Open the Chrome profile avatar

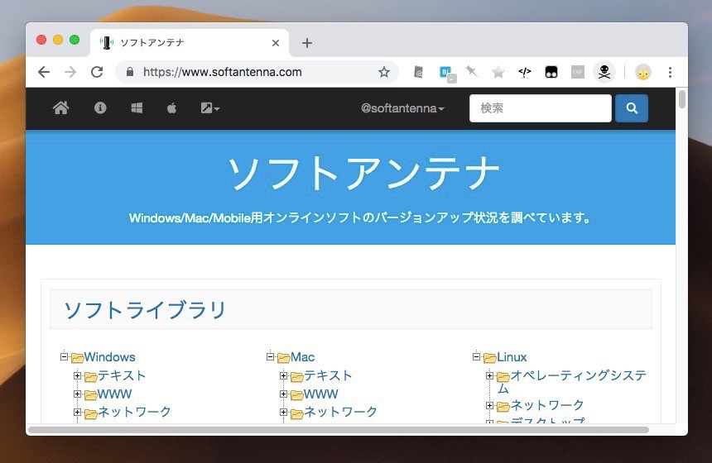(643, 72)
